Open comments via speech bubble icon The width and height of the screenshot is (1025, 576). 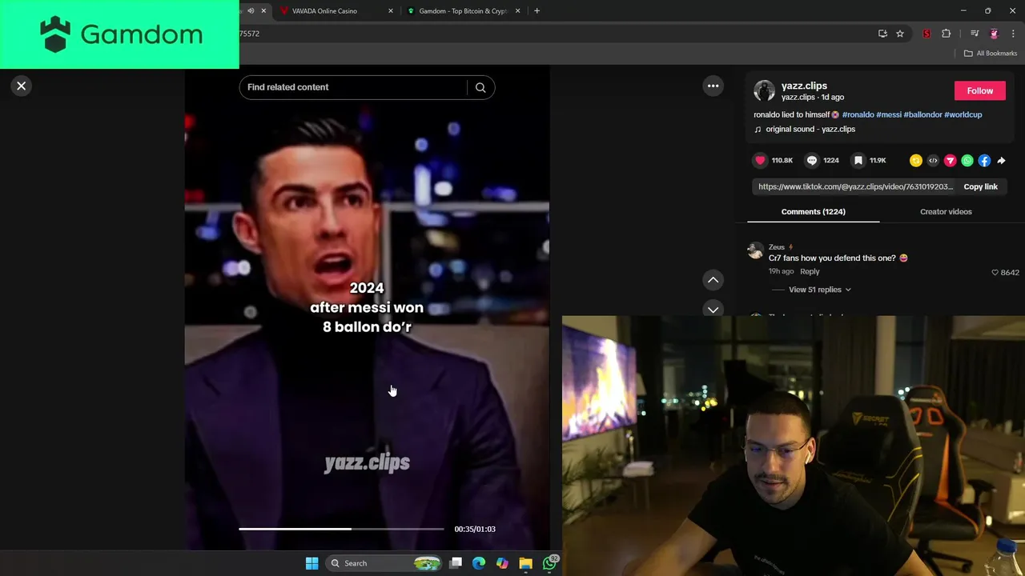(812, 160)
